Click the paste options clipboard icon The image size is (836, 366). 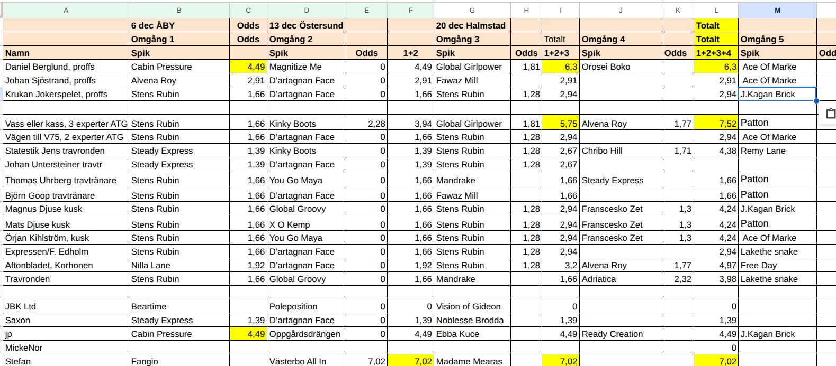click(x=830, y=114)
